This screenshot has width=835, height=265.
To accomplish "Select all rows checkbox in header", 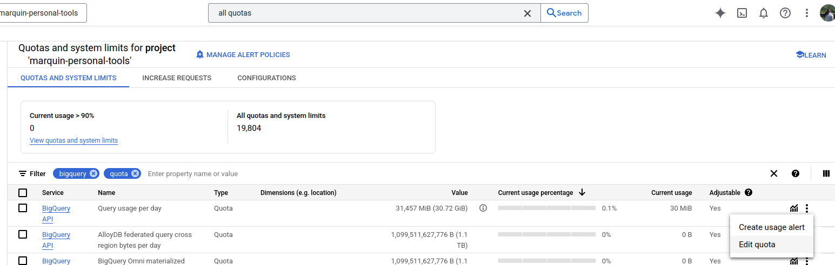I will tap(23, 192).
